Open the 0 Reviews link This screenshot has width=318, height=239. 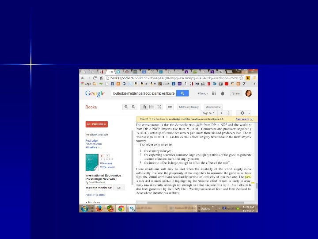(x=106, y=163)
